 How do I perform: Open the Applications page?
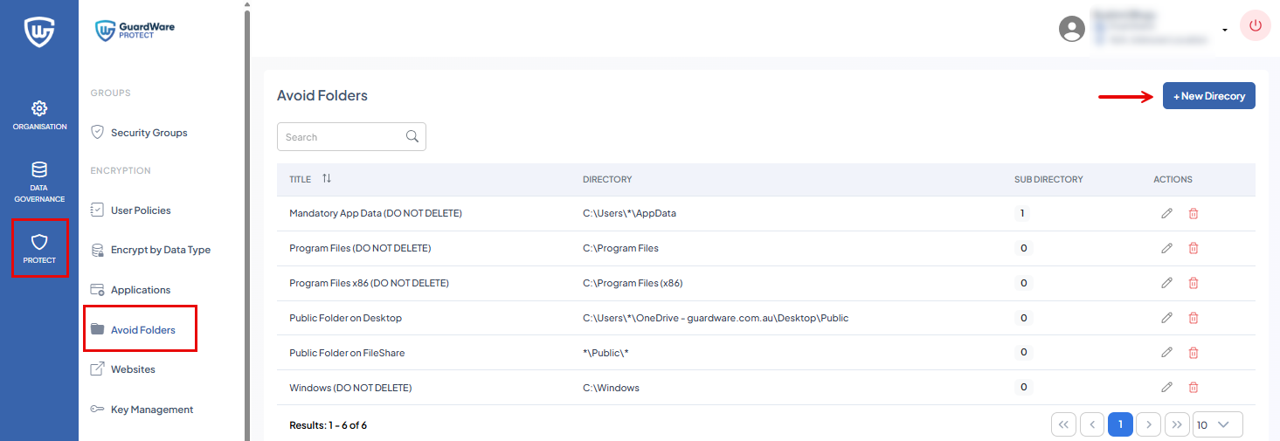(x=130, y=290)
